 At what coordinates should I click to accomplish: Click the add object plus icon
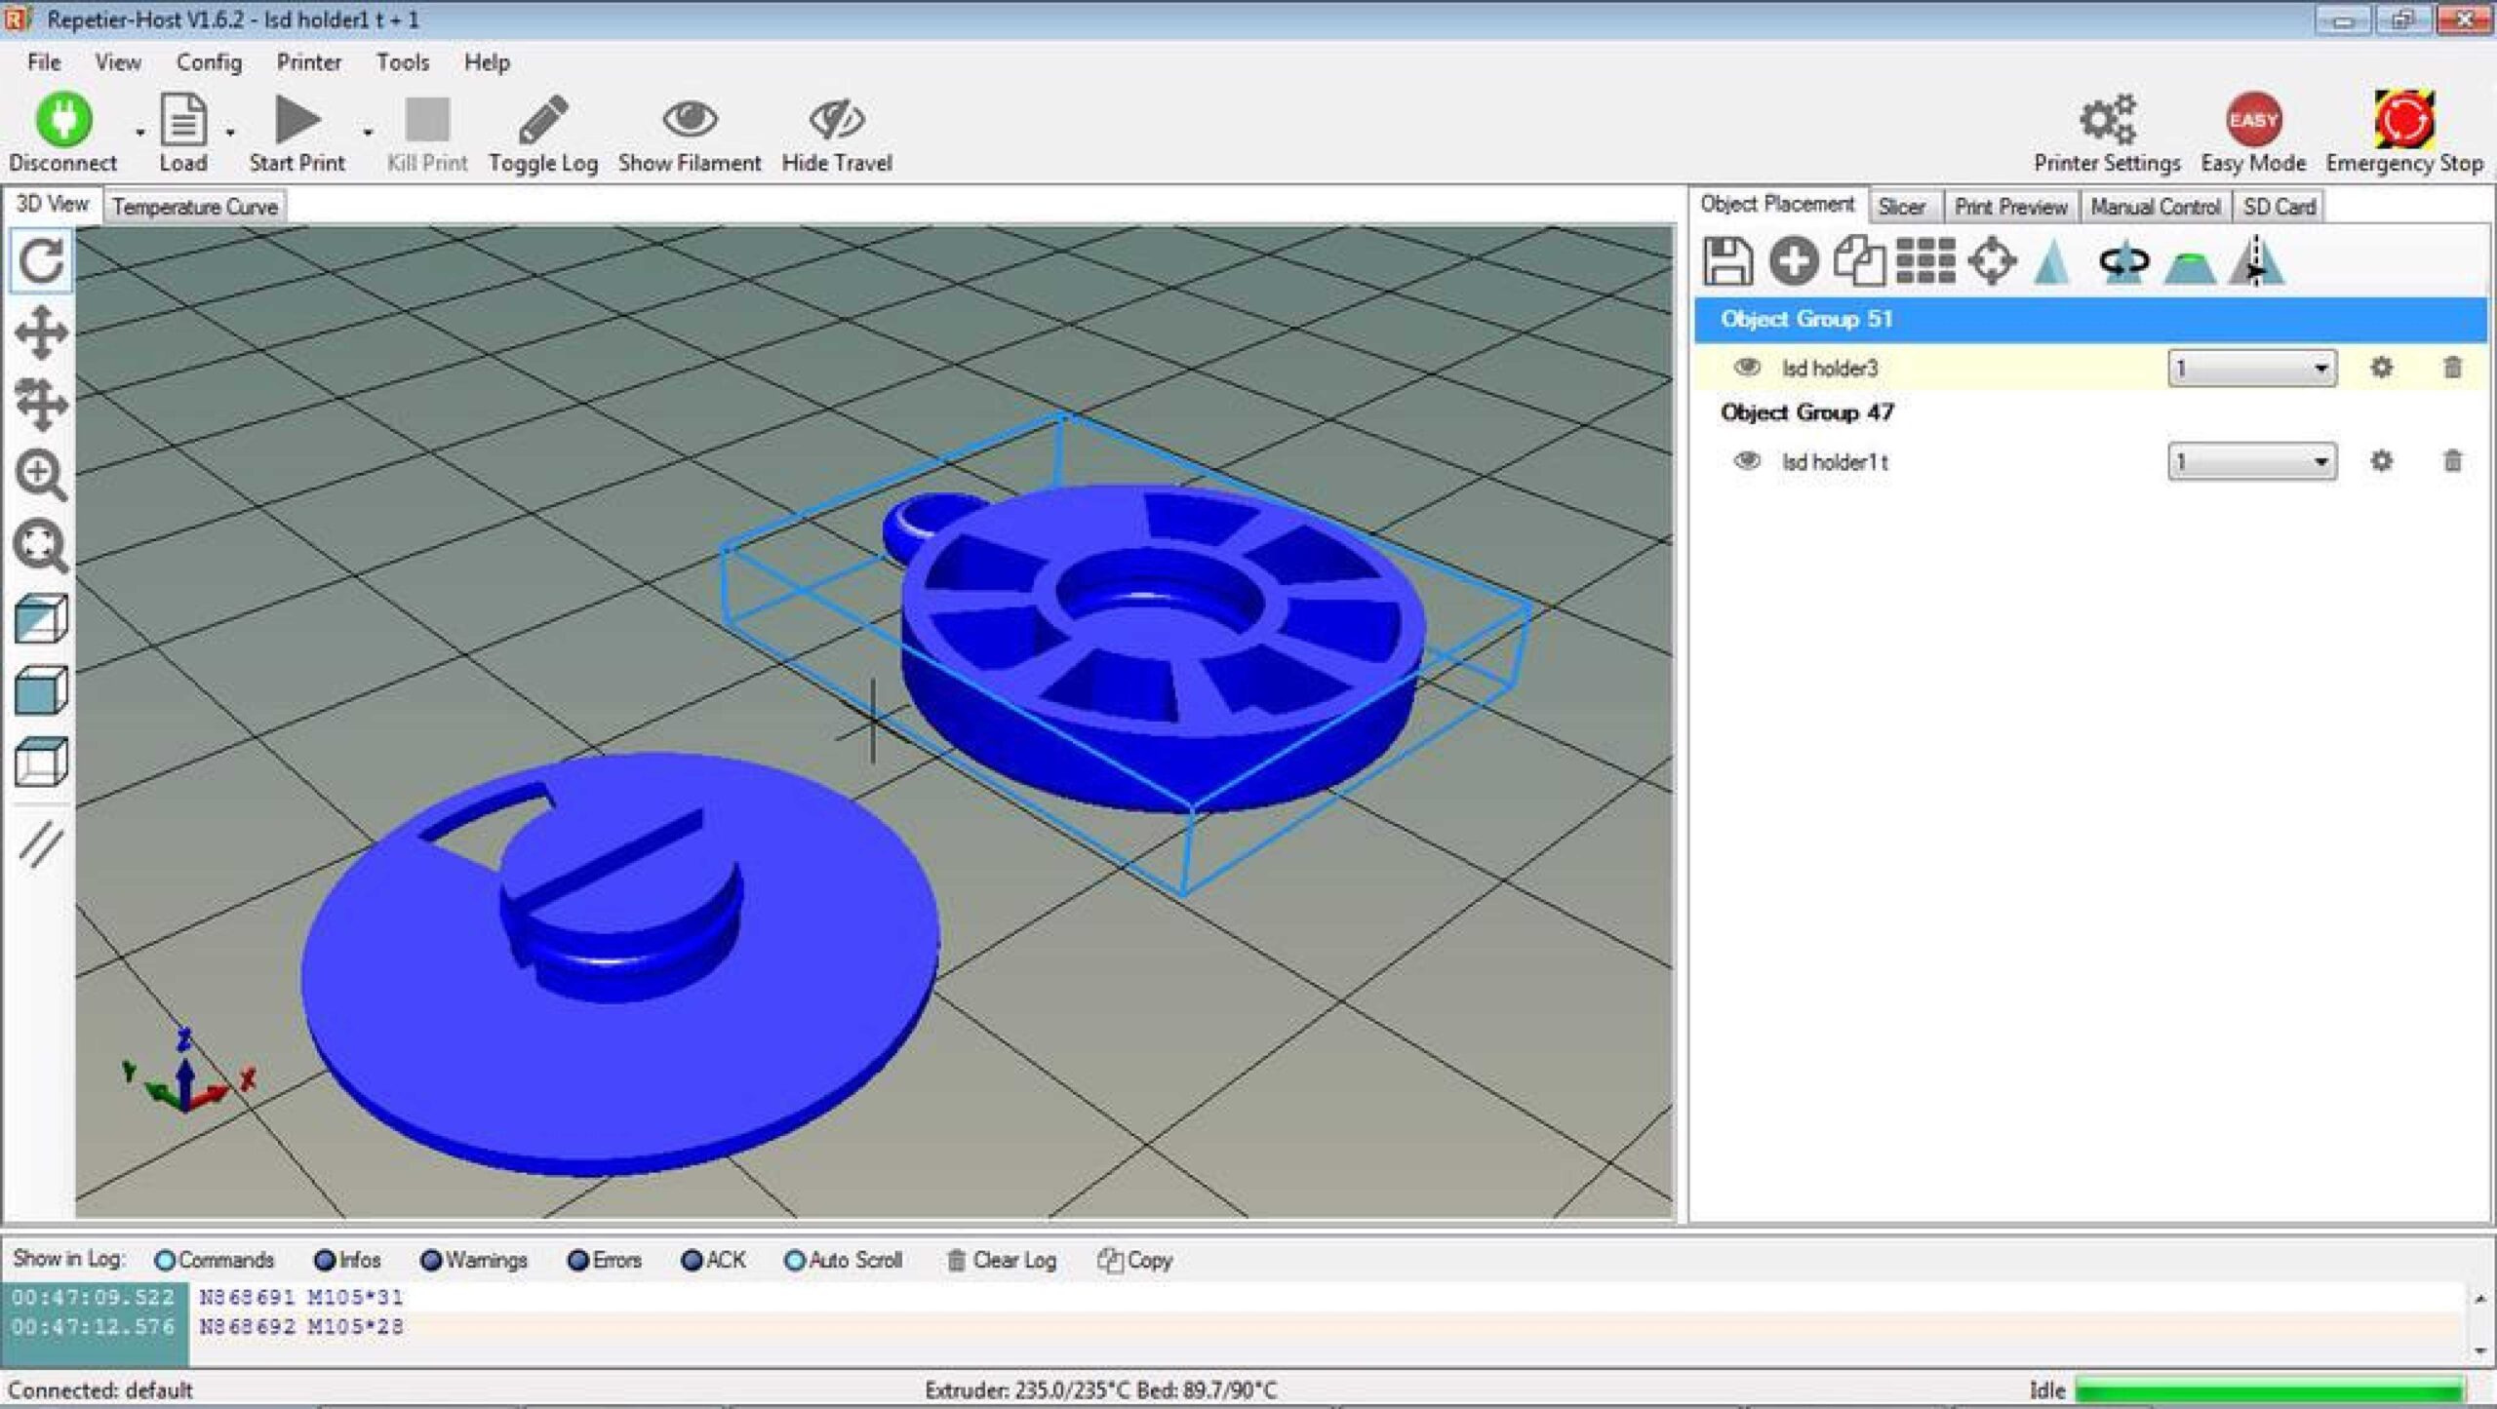click(x=1793, y=261)
